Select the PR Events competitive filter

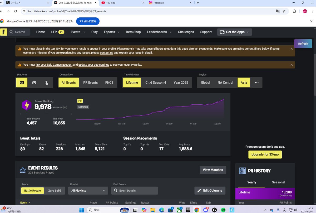(90, 83)
